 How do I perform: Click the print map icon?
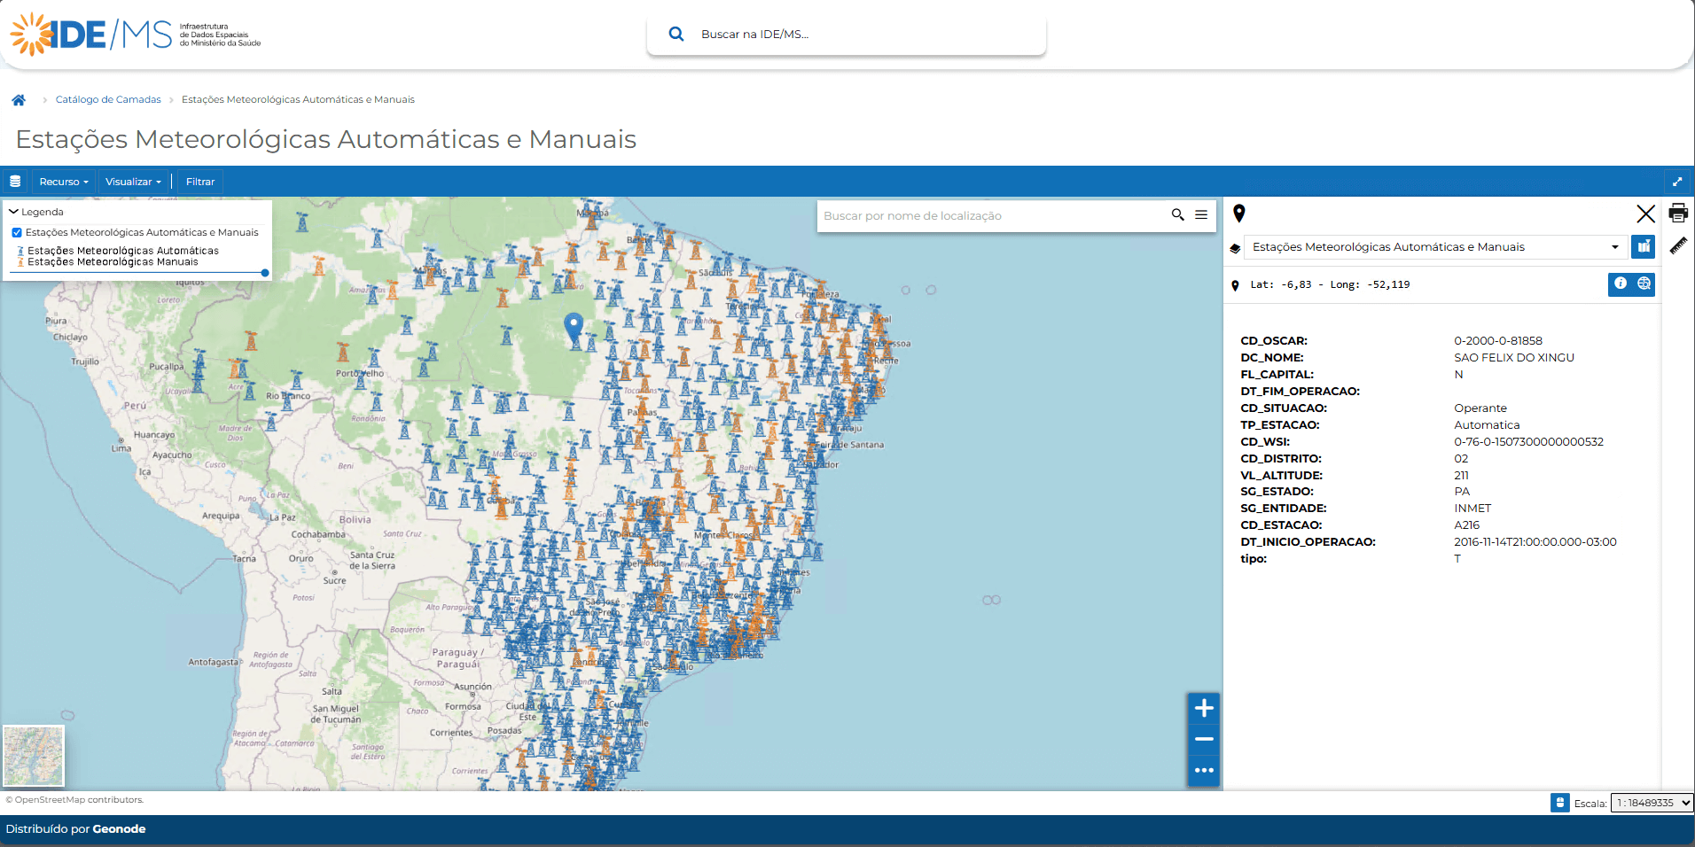pos(1677,213)
